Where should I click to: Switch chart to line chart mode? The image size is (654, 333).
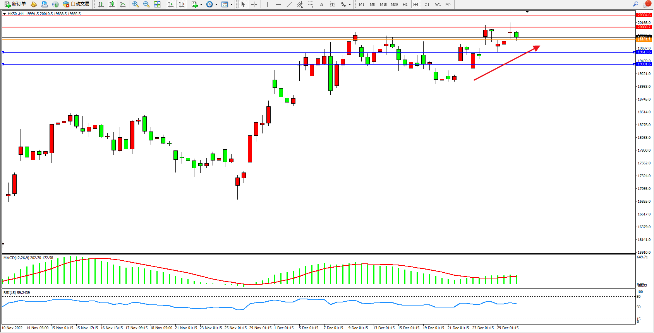[123, 4]
